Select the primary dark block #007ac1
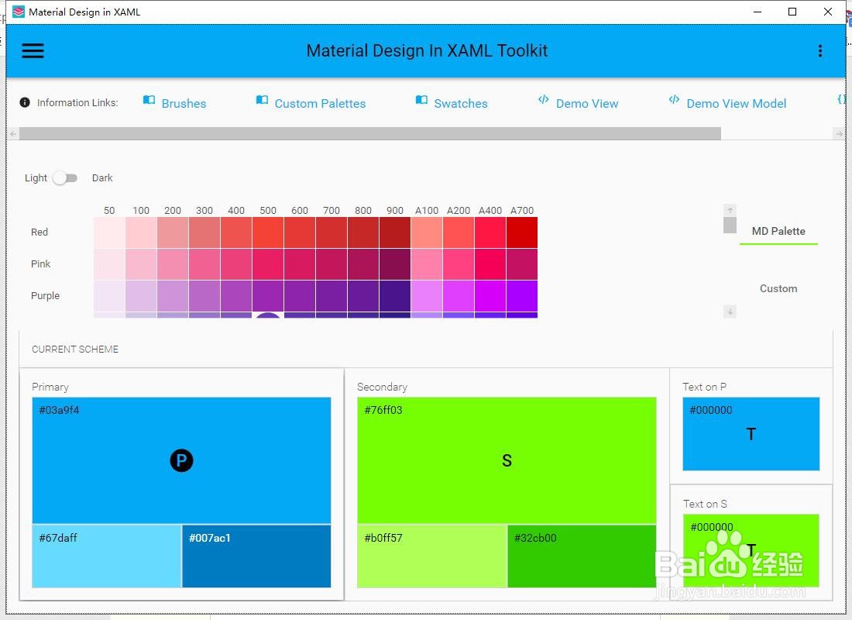This screenshot has height=620, width=852. pyautogui.click(x=256, y=556)
